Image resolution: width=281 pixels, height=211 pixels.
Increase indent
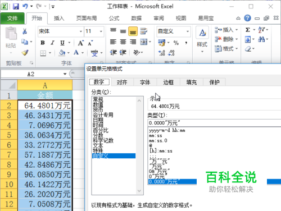coord(123,53)
